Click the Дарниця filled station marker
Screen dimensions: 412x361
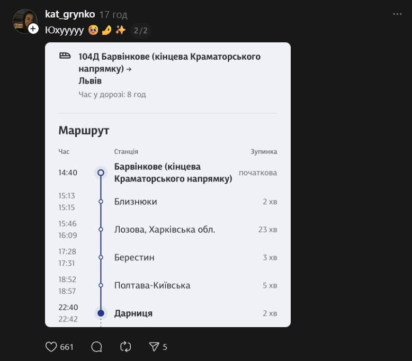101,313
